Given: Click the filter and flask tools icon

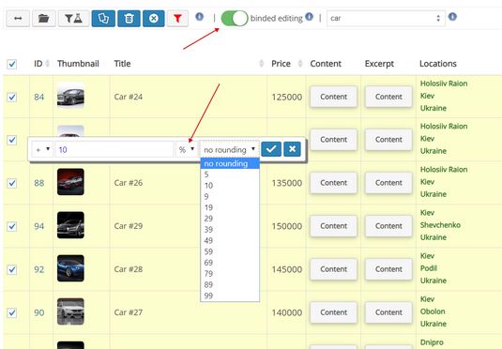Looking at the screenshot, I should pos(73,18).
